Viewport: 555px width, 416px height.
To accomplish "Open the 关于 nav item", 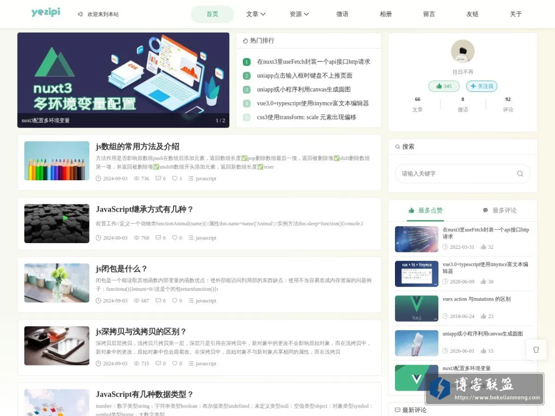I will (516, 14).
